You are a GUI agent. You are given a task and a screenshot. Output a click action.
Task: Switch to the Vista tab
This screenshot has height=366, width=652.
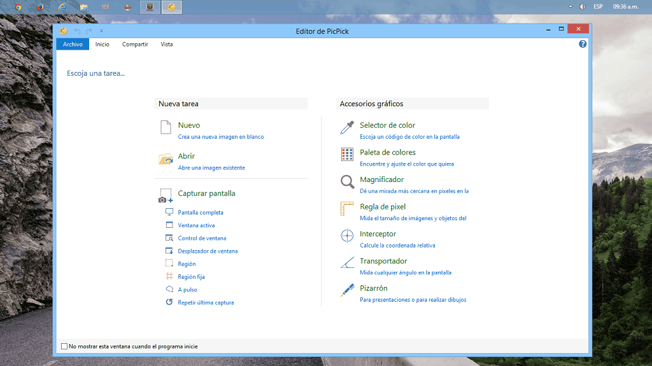(x=167, y=44)
